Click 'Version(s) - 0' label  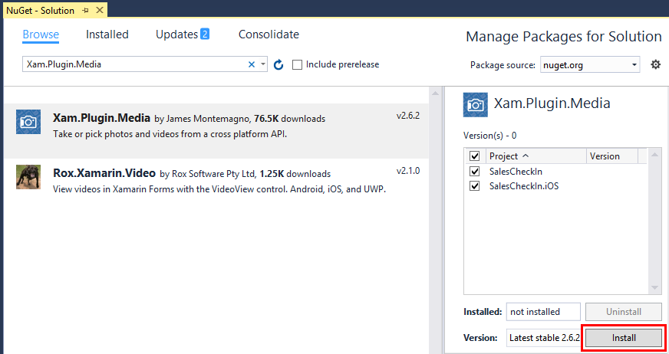tap(489, 136)
